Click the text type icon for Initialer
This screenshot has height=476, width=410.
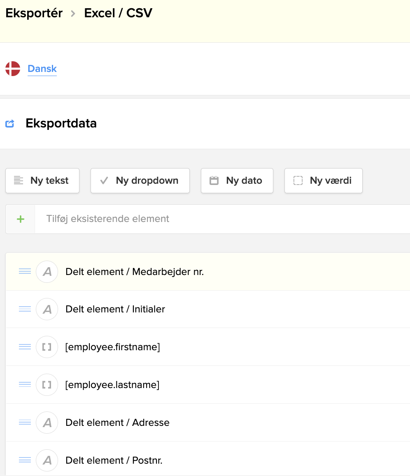click(x=47, y=309)
